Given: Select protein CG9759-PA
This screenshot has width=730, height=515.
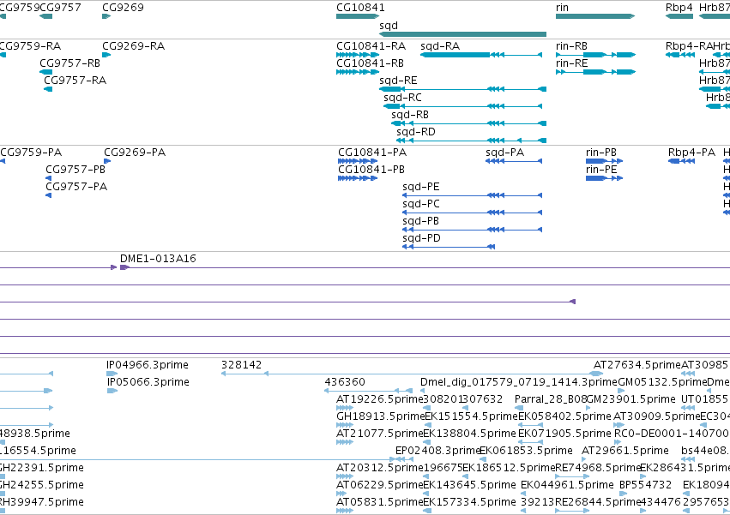Looking at the screenshot, I should pyautogui.click(x=31, y=153).
